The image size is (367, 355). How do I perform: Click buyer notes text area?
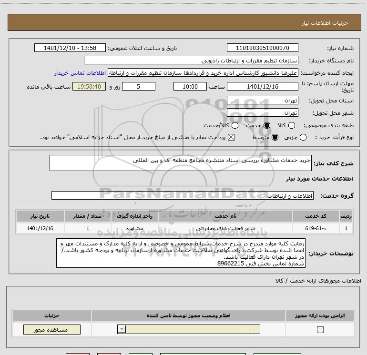click(x=181, y=253)
